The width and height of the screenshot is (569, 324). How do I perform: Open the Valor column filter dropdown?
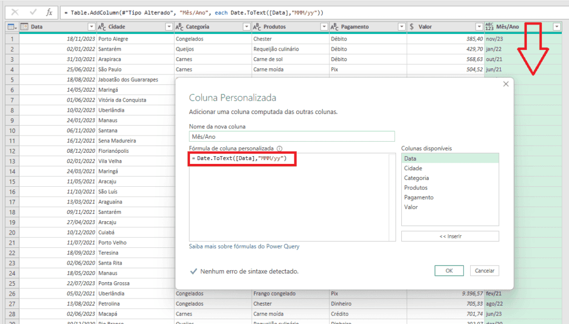point(479,27)
